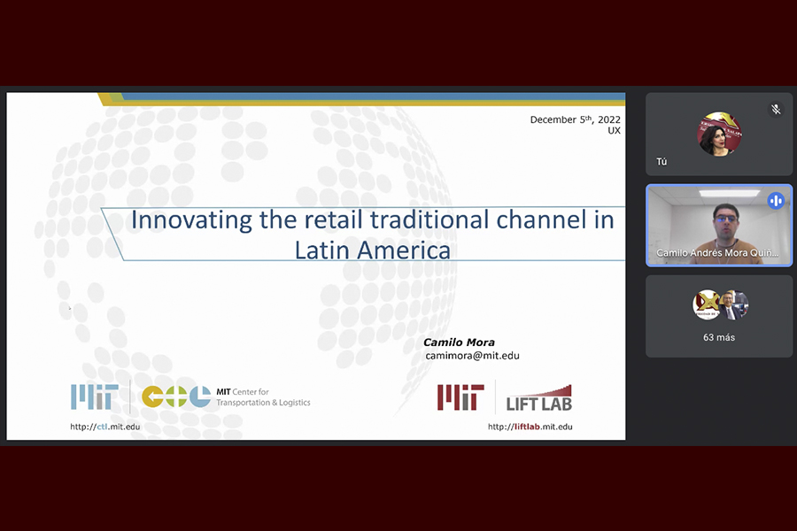
Task: Click the Camilo Mora presenter name on slide
Action: coord(459,342)
